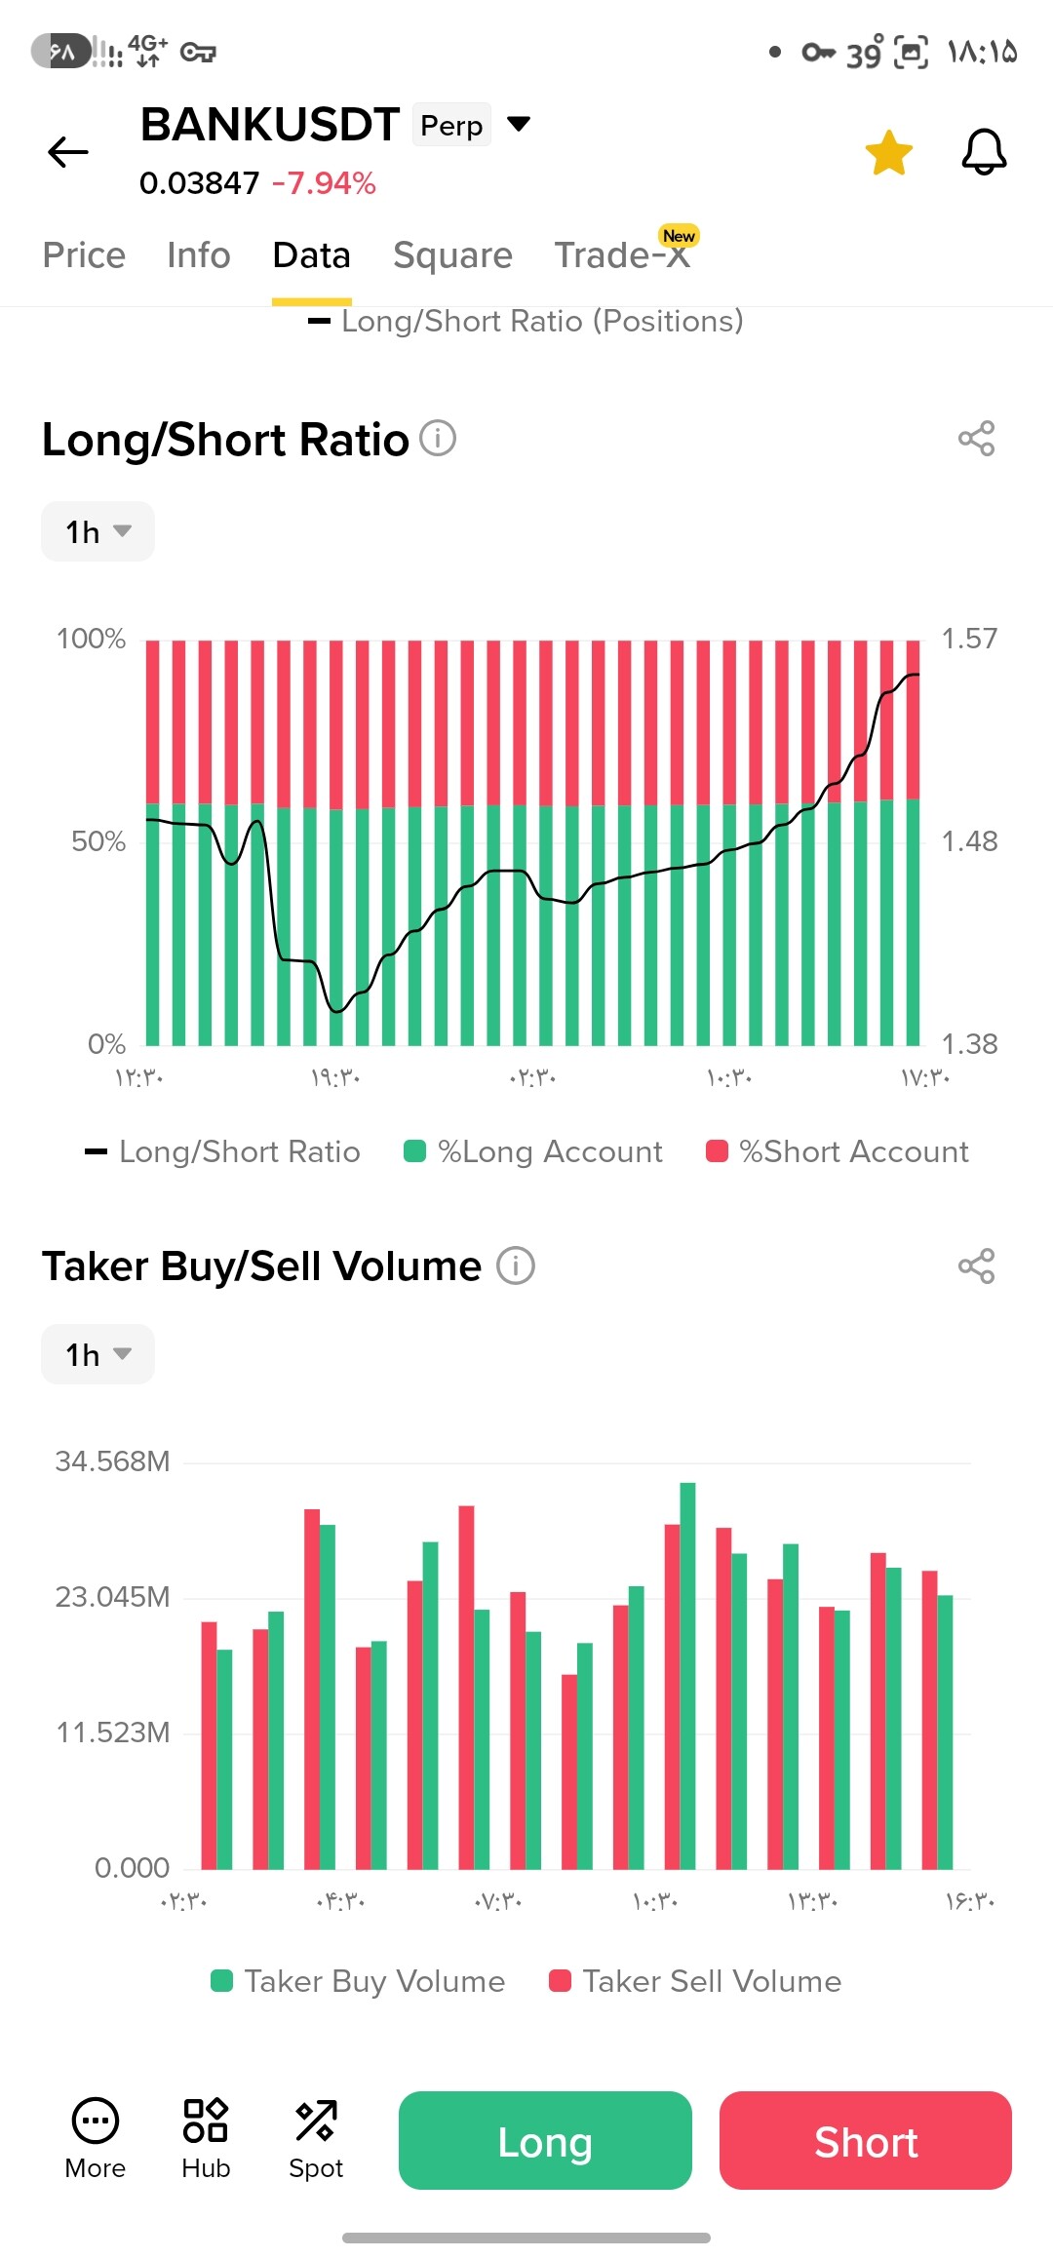
Task: Open price alerts via bell icon
Action: 984,152
